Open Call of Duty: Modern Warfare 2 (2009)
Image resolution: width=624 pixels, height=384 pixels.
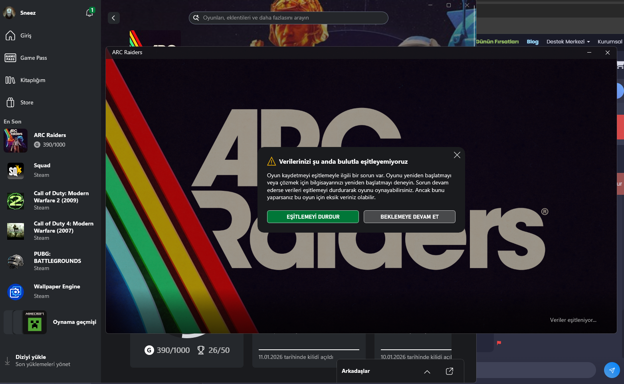click(x=50, y=200)
